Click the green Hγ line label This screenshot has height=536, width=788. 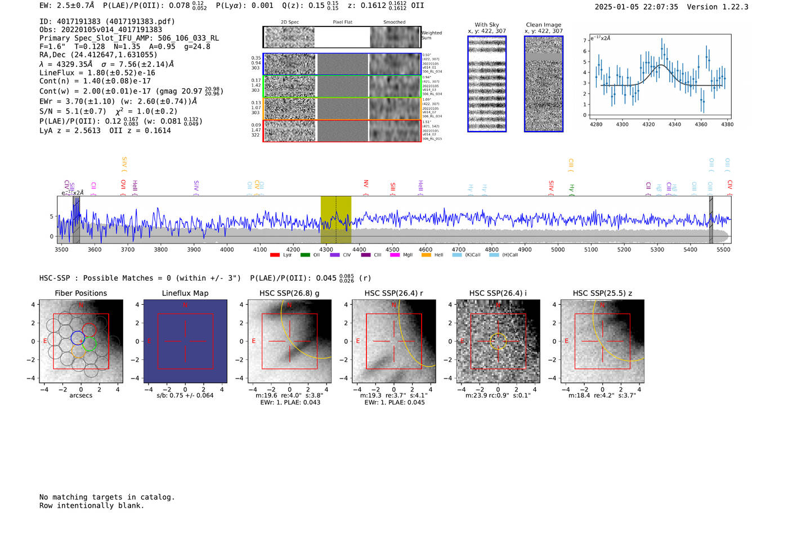(571, 189)
